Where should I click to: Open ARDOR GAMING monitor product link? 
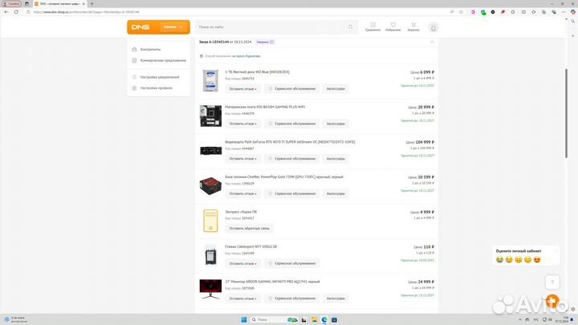coord(272,282)
